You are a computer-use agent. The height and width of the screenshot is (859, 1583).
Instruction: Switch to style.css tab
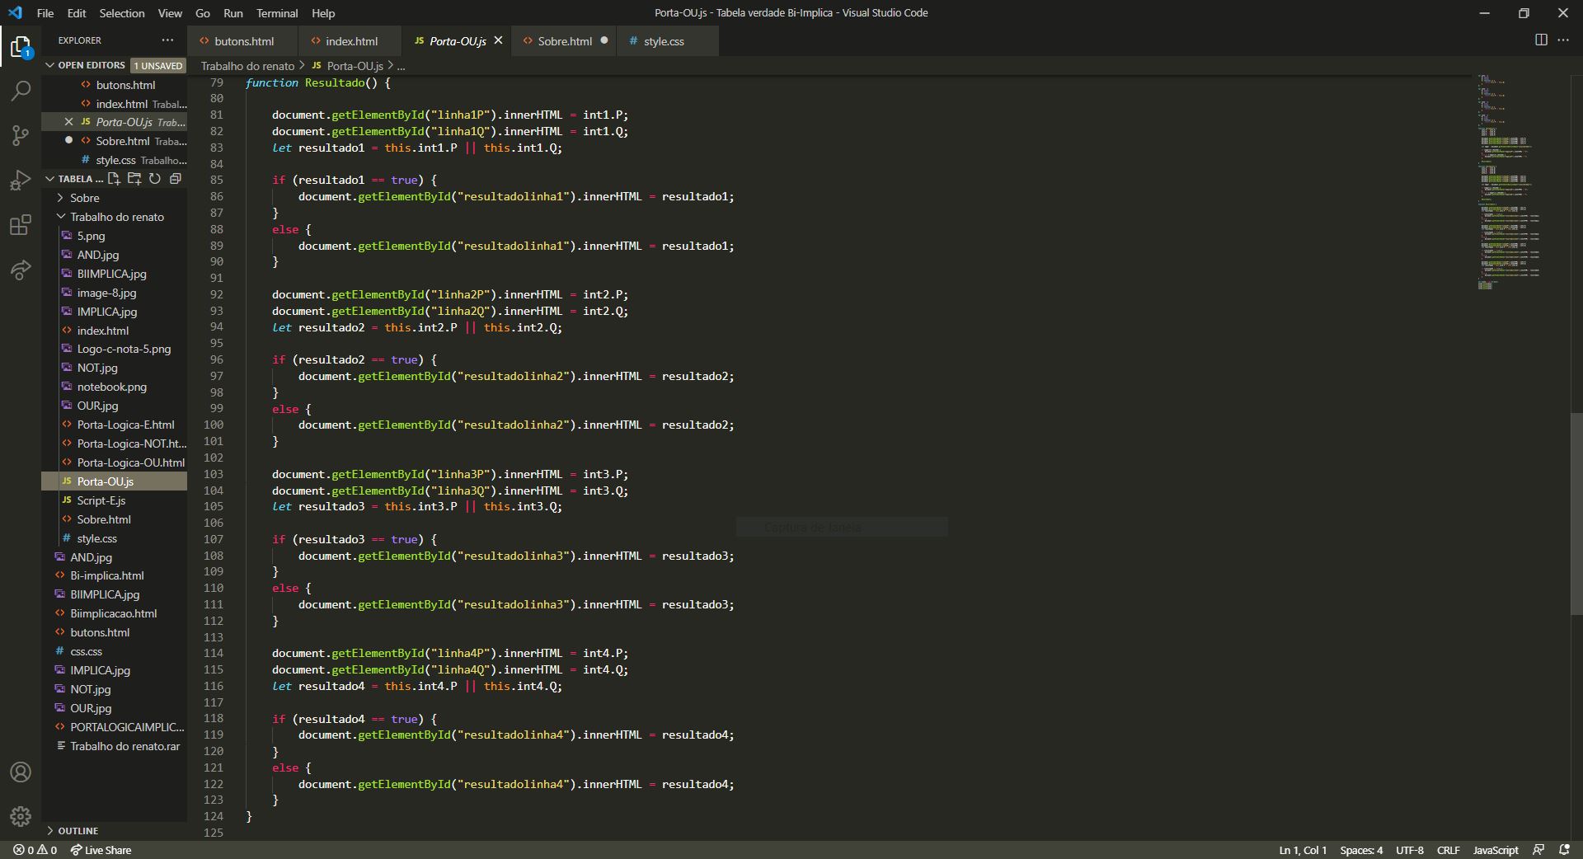pyautogui.click(x=667, y=40)
